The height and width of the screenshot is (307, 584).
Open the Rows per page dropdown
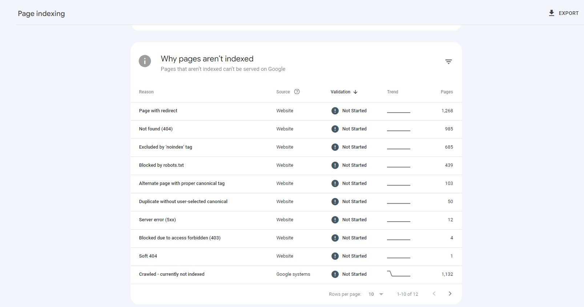click(376, 294)
